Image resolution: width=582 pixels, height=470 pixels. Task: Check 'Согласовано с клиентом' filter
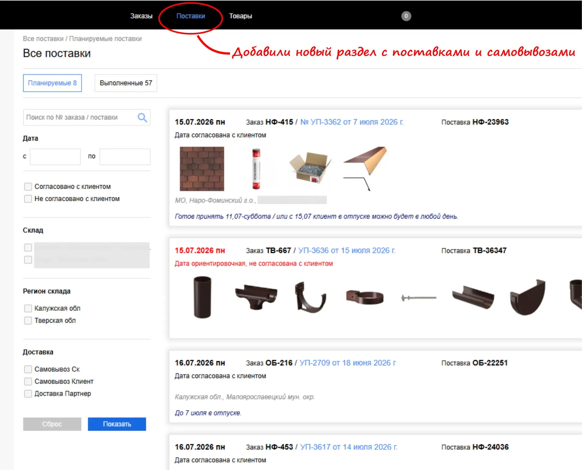click(28, 186)
